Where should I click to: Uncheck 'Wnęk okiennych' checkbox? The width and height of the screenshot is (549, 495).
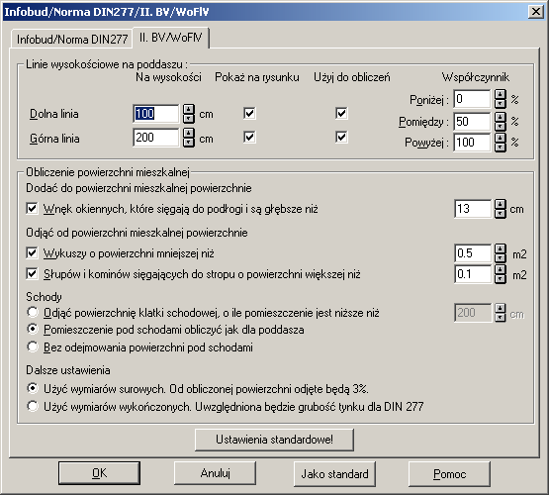pyautogui.click(x=32, y=209)
